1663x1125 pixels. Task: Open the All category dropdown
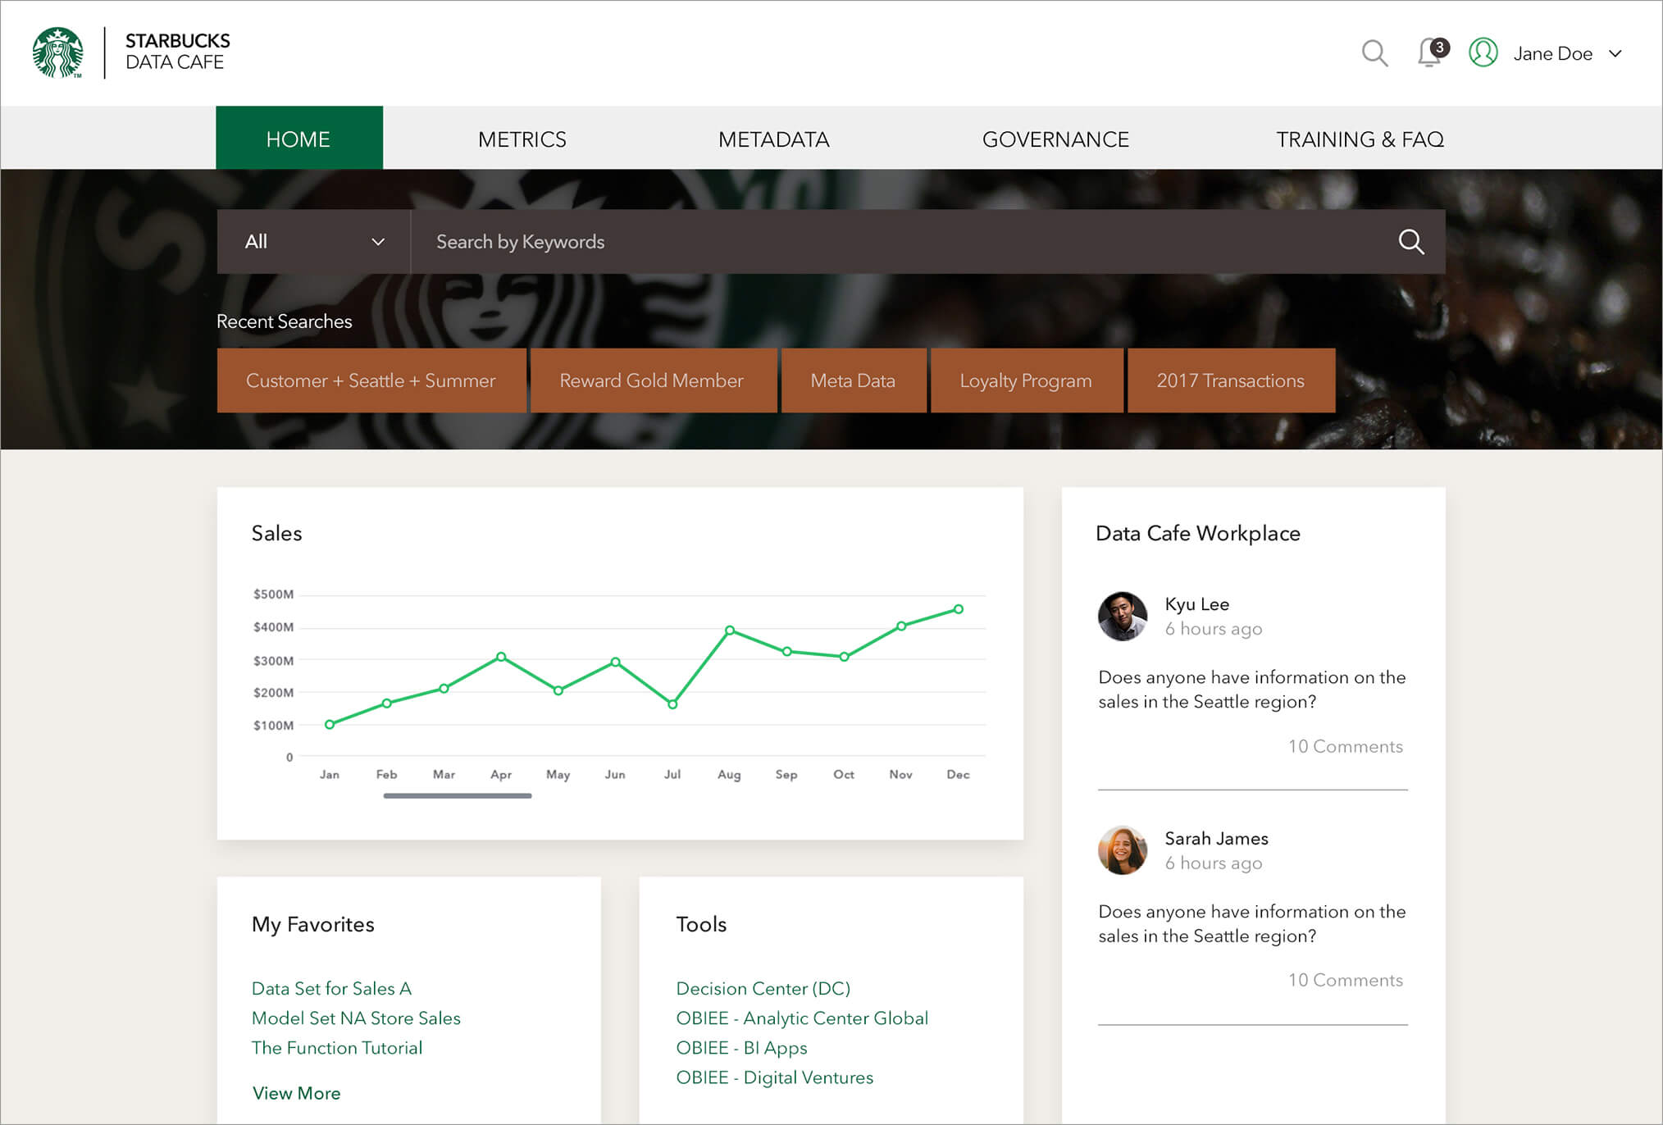(313, 241)
